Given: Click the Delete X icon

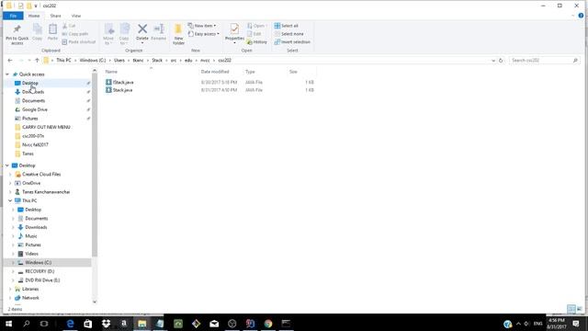Looking at the screenshot, I should (142, 29).
